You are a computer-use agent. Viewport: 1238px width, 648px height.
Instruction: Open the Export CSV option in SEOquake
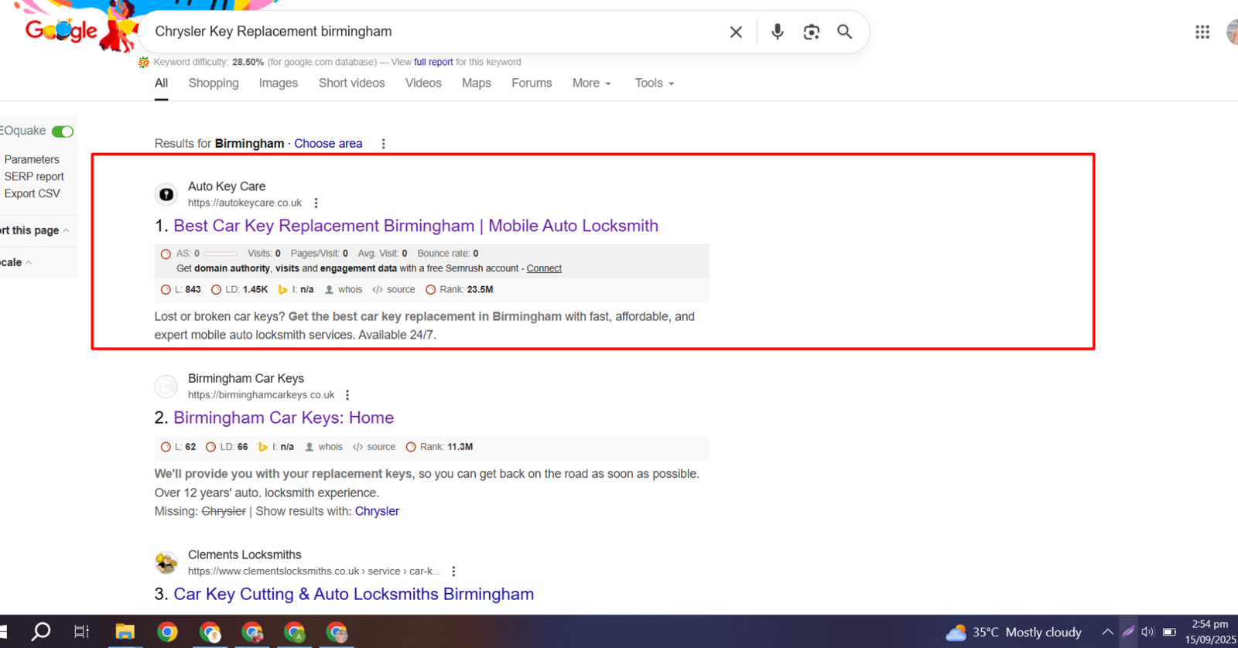[32, 193]
